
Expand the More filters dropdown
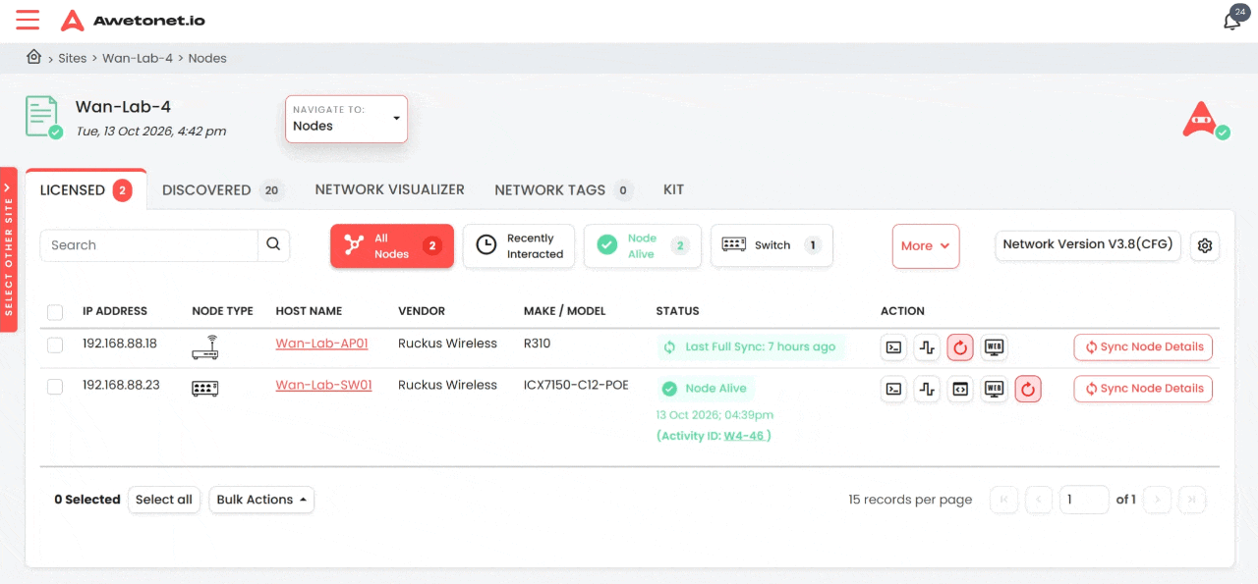(926, 245)
